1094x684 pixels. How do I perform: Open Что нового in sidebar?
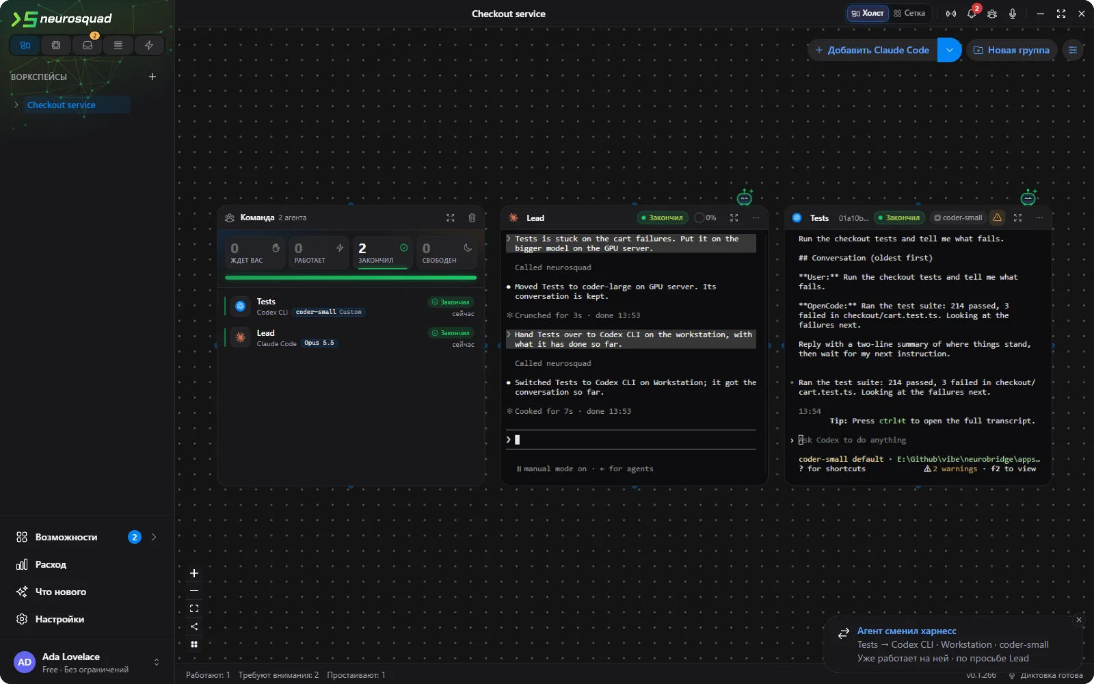tap(88, 592)
